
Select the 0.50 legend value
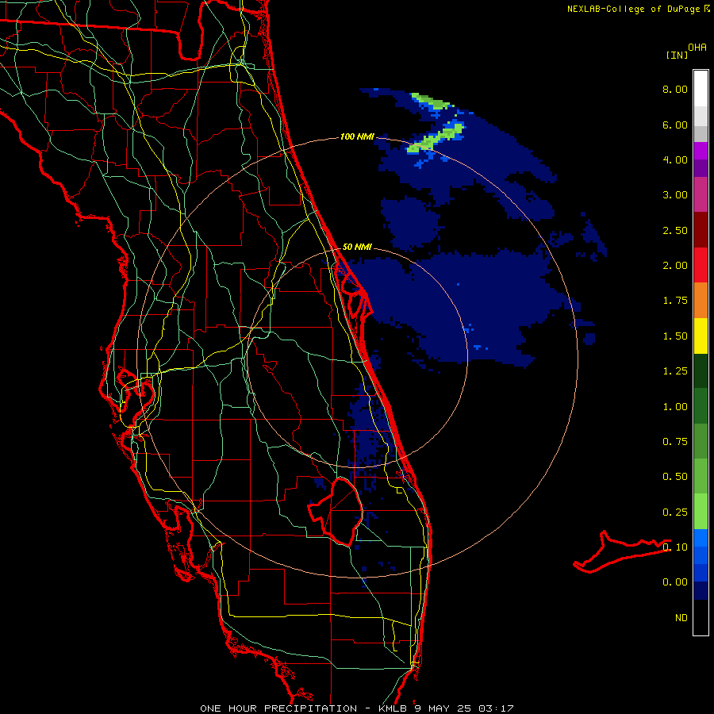(675, 477)
